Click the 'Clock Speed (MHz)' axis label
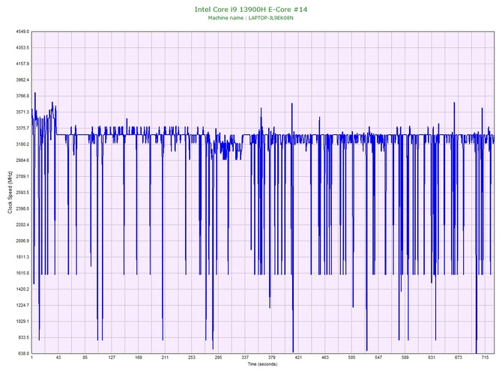 (x=10, y=193)
